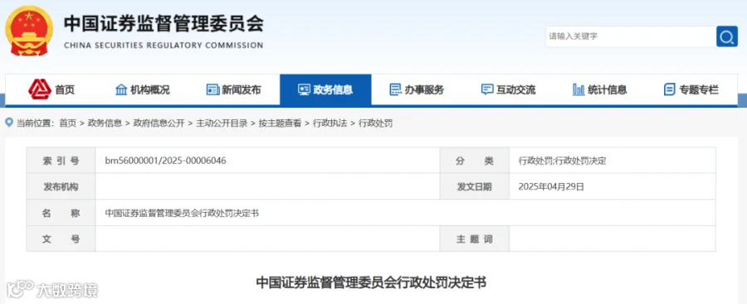Click the category value 行政处罚;行政处罚决定
The height and width of the screenshot is (304, 747).
pyautogui.click(x=562, y=161)
